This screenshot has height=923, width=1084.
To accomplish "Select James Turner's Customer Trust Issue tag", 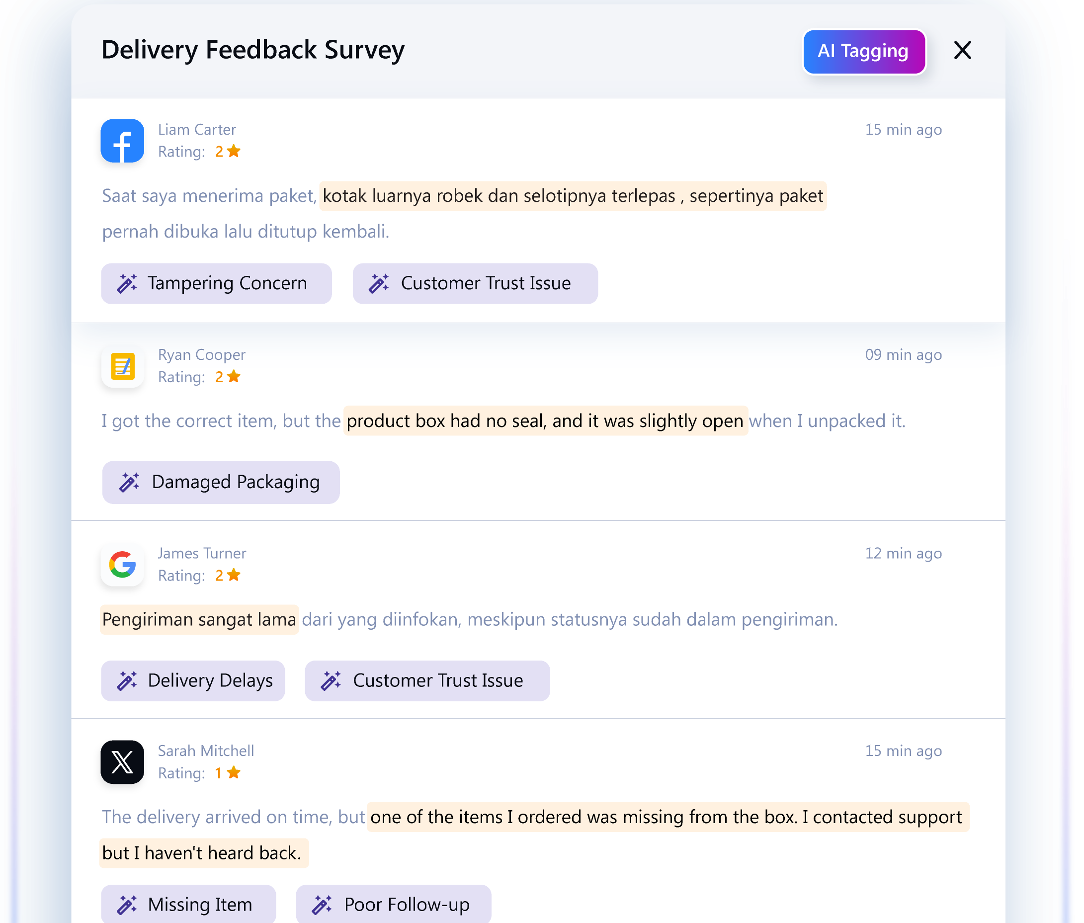I will (x=427, y=680).
